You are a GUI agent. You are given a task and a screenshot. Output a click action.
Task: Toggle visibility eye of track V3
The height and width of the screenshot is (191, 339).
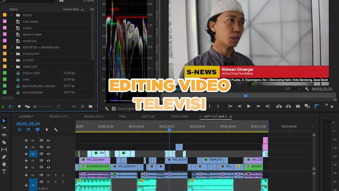point(48,154)
